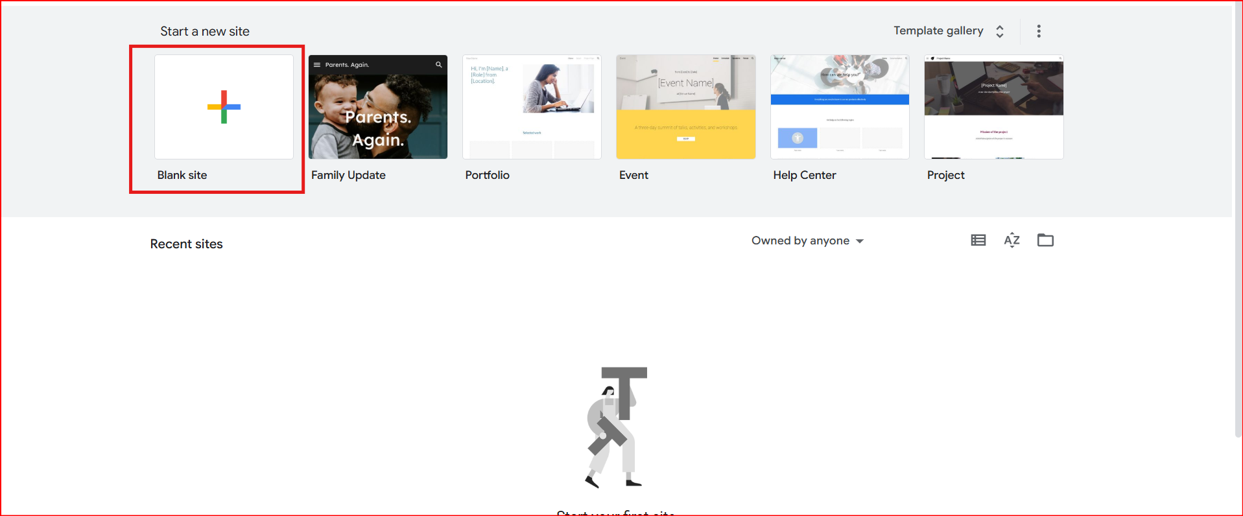Click the Event label text

(633, 175)
